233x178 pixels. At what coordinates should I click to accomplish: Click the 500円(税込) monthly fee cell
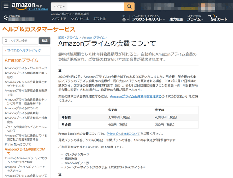click(164, 124)
